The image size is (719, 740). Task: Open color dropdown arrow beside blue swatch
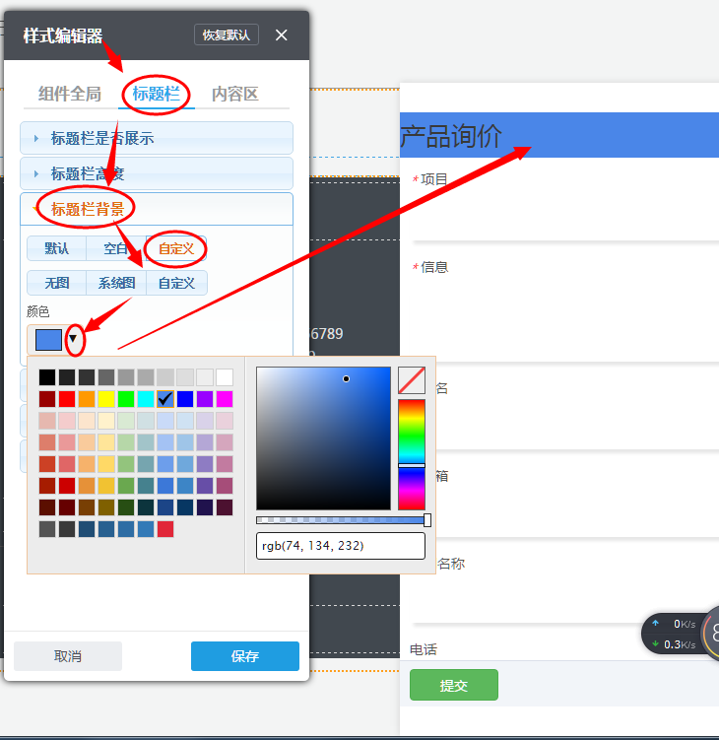pyautogui.click(x=73, y=340)
